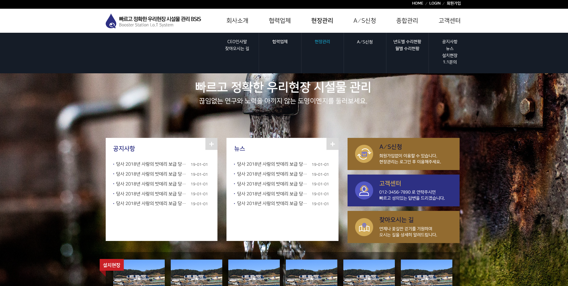Open the last 뉴스 list entry
This screenshot has width=568, height=286.
coord(272,203)
